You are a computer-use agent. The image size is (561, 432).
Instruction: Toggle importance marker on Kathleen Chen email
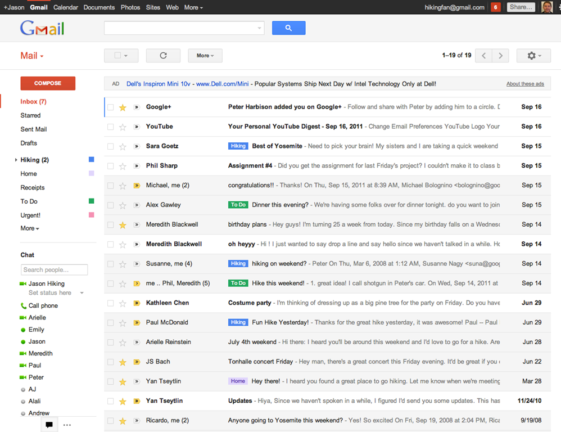137,303
